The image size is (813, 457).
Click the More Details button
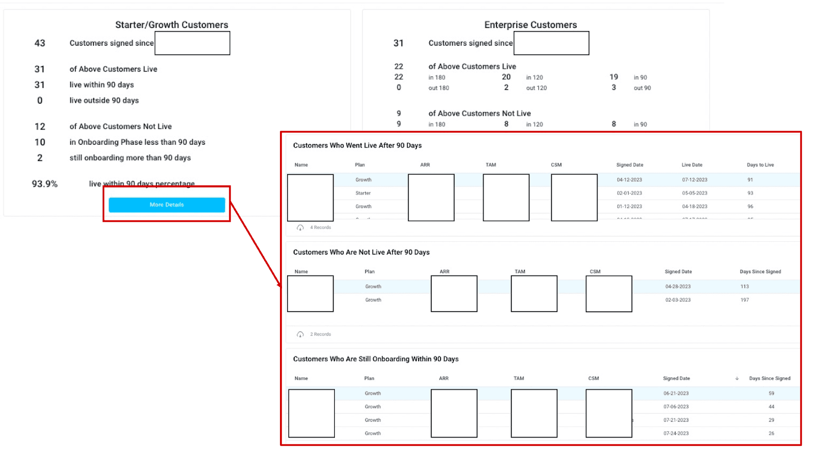[167, 205]
